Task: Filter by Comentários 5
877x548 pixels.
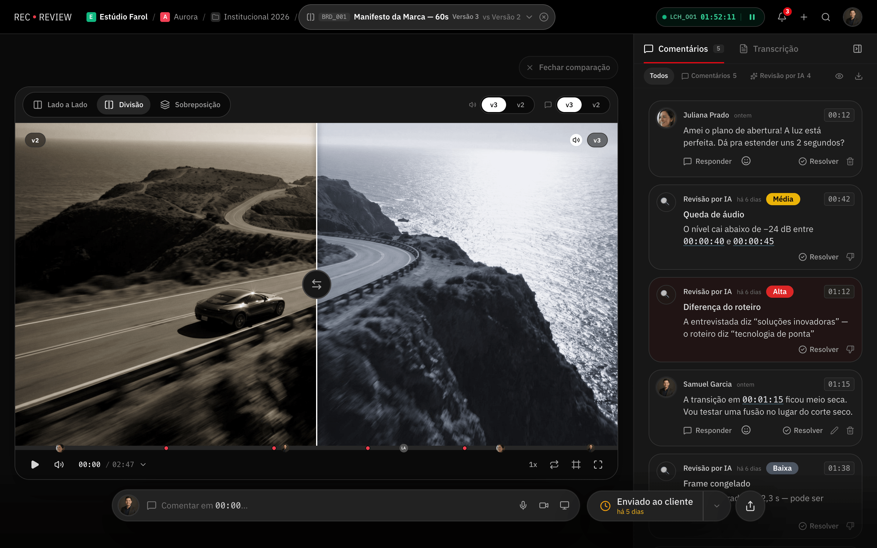Action: pos(709,76)
